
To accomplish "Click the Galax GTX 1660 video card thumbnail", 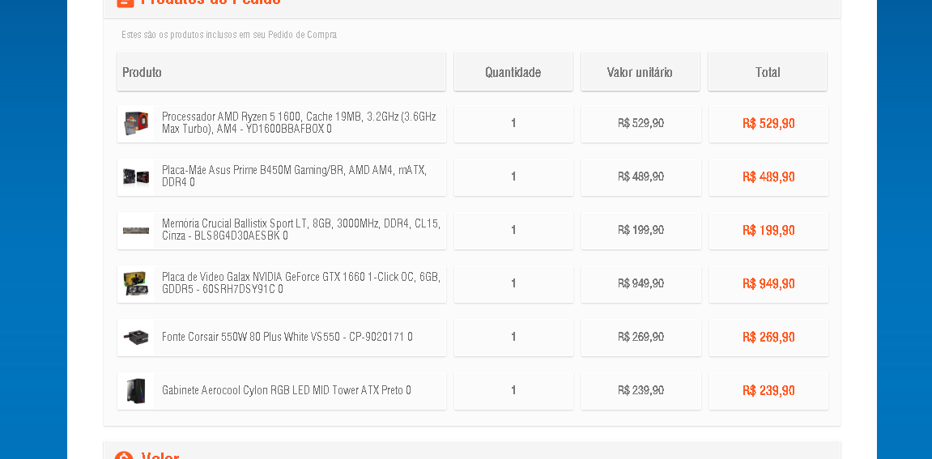I will click(x=136, y=283).
